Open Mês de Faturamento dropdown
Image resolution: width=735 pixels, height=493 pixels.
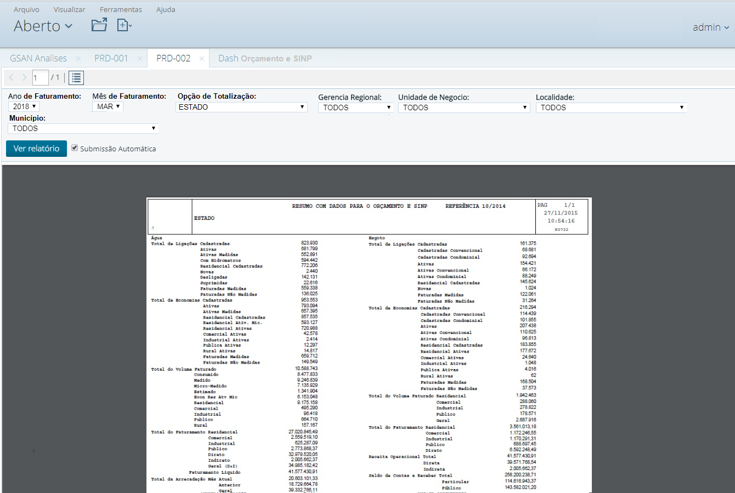[108, 106]
